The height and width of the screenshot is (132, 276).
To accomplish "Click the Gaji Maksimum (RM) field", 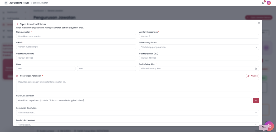I will click(x=199, y=58).
